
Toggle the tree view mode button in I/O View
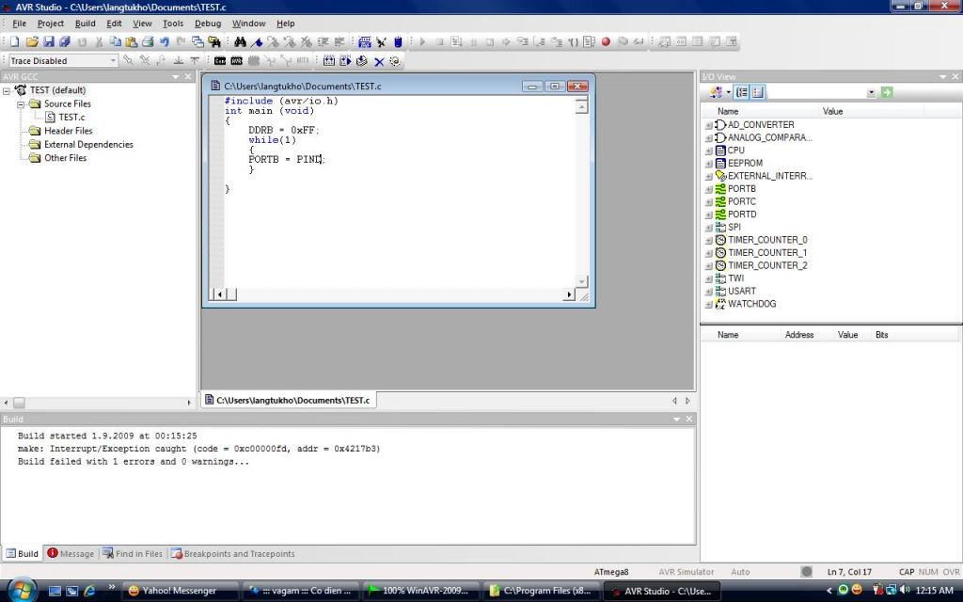pos(742,92)
